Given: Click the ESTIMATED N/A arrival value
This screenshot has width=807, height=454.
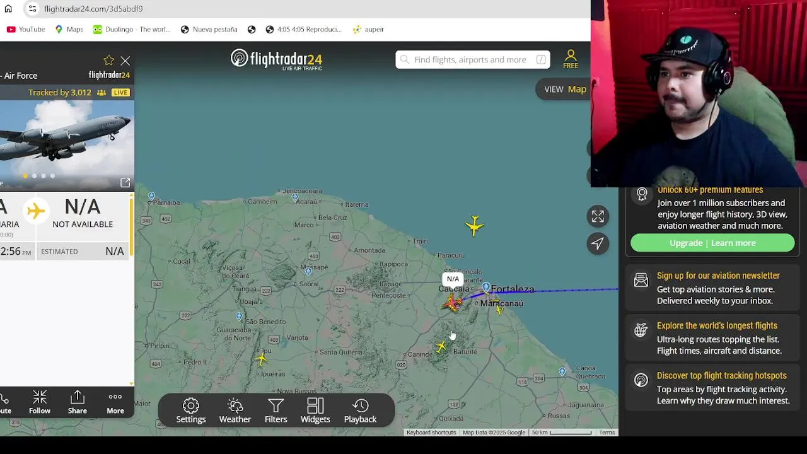Looking at the screenshot, I should tap(115, 252).
